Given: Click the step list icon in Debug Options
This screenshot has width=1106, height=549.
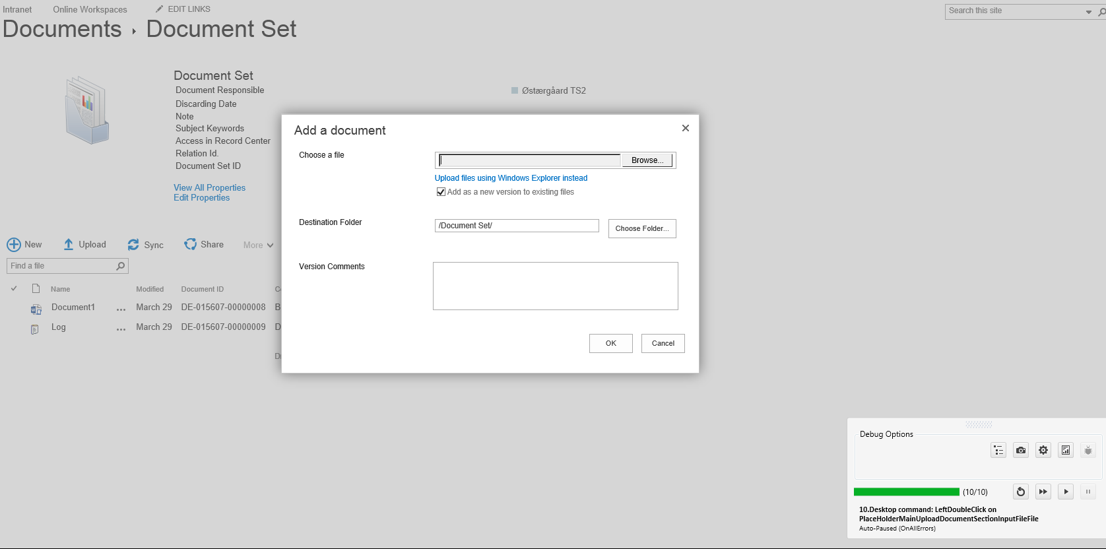Looking at the screenshot, I should click(998, 450).
